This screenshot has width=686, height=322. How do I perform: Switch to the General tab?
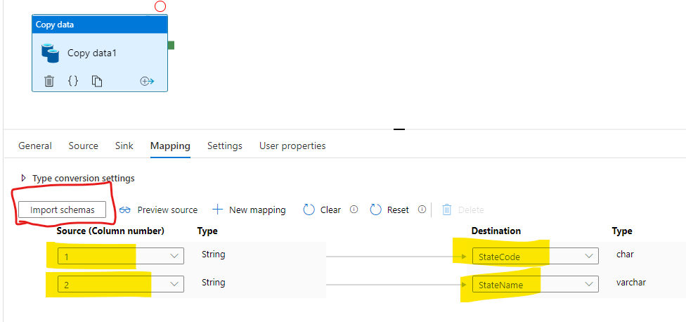point(35,146)
